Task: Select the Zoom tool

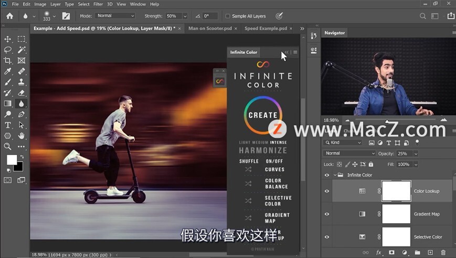Action: click(7, 146)
